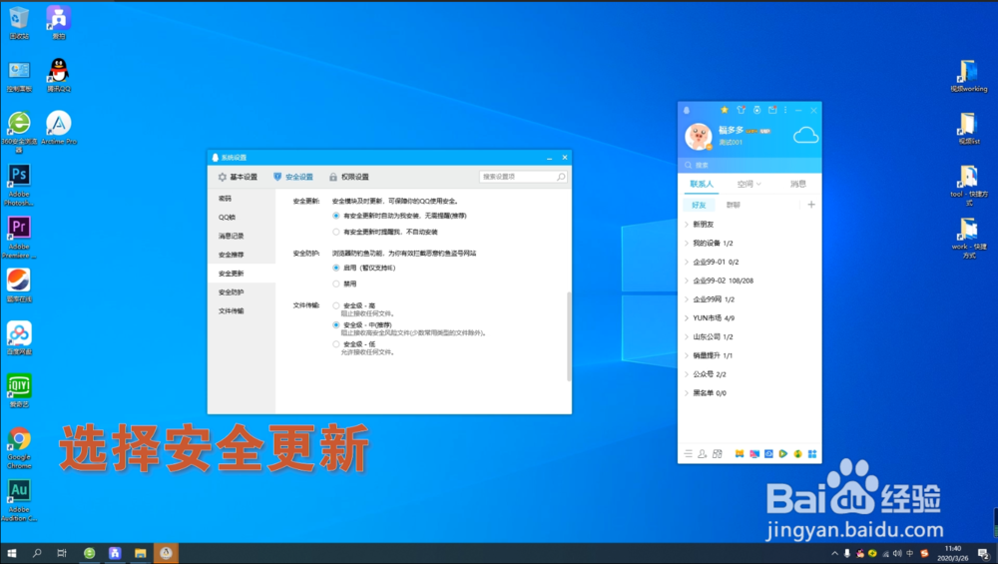Choose auto-install security updates option
This screenshot has width=998, height=564.
[336, 216]
